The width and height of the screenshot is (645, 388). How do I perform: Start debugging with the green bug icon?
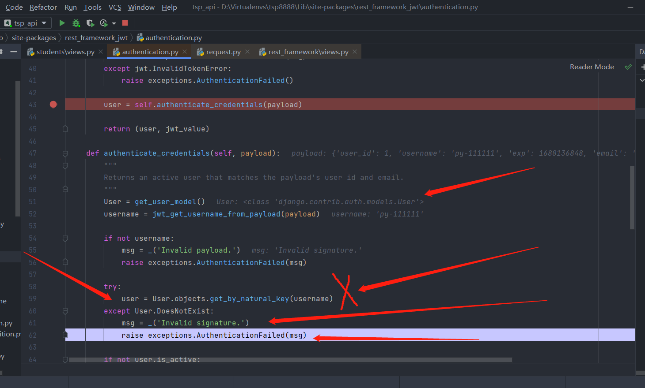click(76, 23)
